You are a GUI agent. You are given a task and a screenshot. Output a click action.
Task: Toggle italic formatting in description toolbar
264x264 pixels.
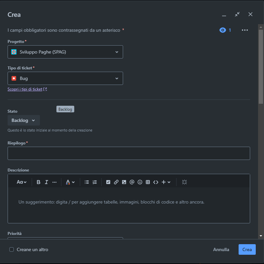click(x=46, y=182)
